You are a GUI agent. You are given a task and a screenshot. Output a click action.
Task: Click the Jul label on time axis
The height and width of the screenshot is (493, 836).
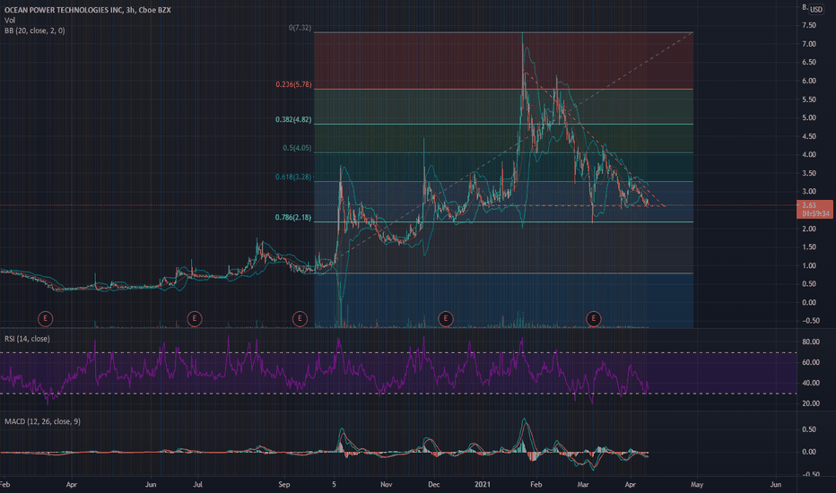[x=198, y=484]
